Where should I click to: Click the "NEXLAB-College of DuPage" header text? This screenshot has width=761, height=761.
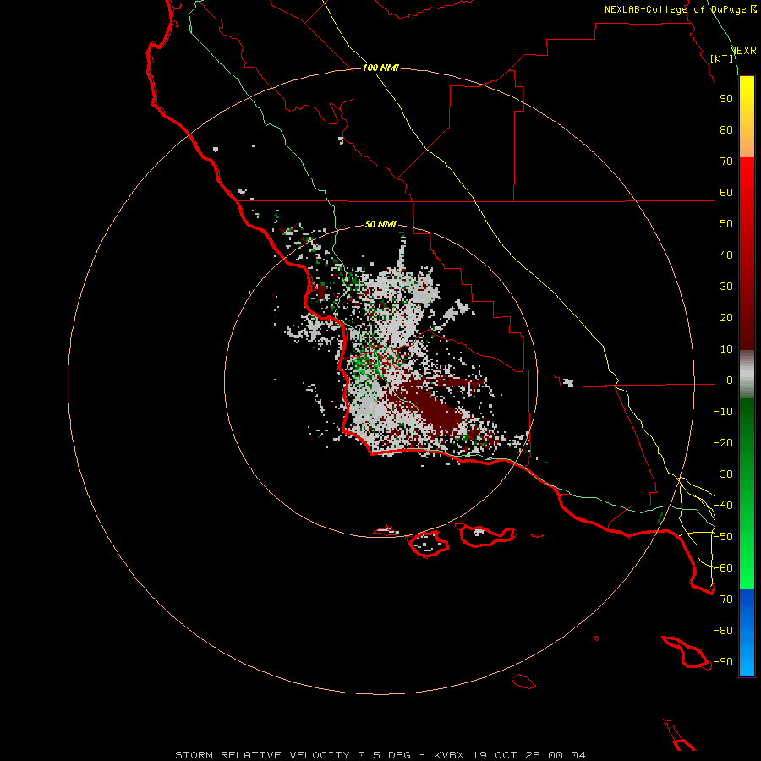(x=676, y=9)
